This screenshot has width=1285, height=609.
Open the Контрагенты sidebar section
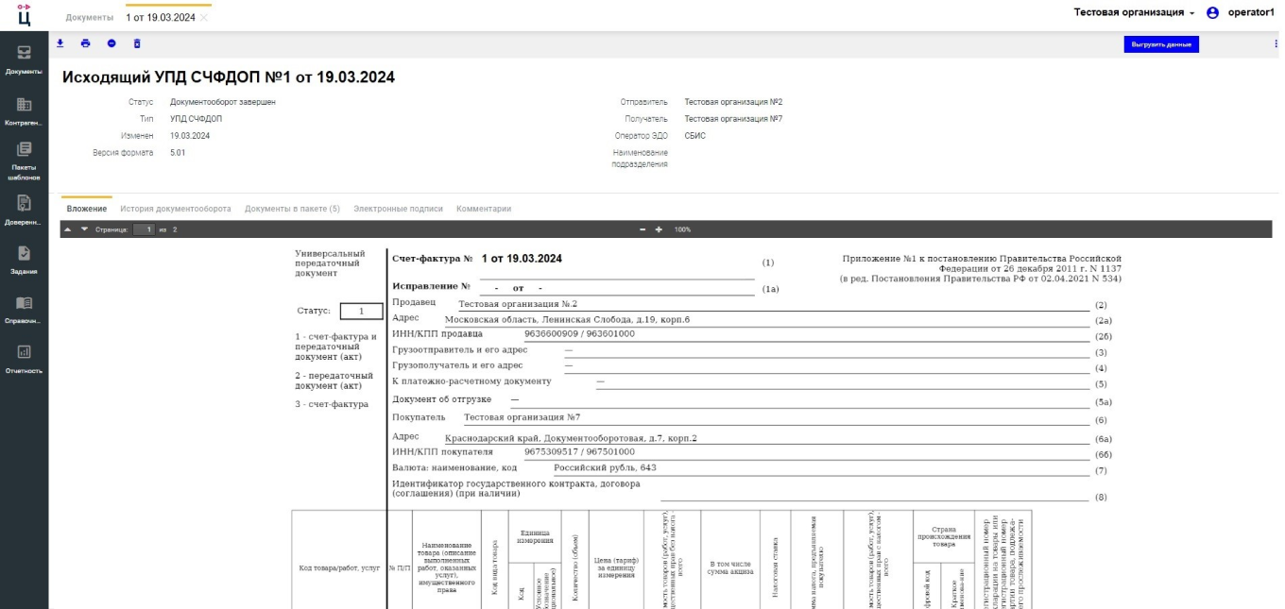24,110
